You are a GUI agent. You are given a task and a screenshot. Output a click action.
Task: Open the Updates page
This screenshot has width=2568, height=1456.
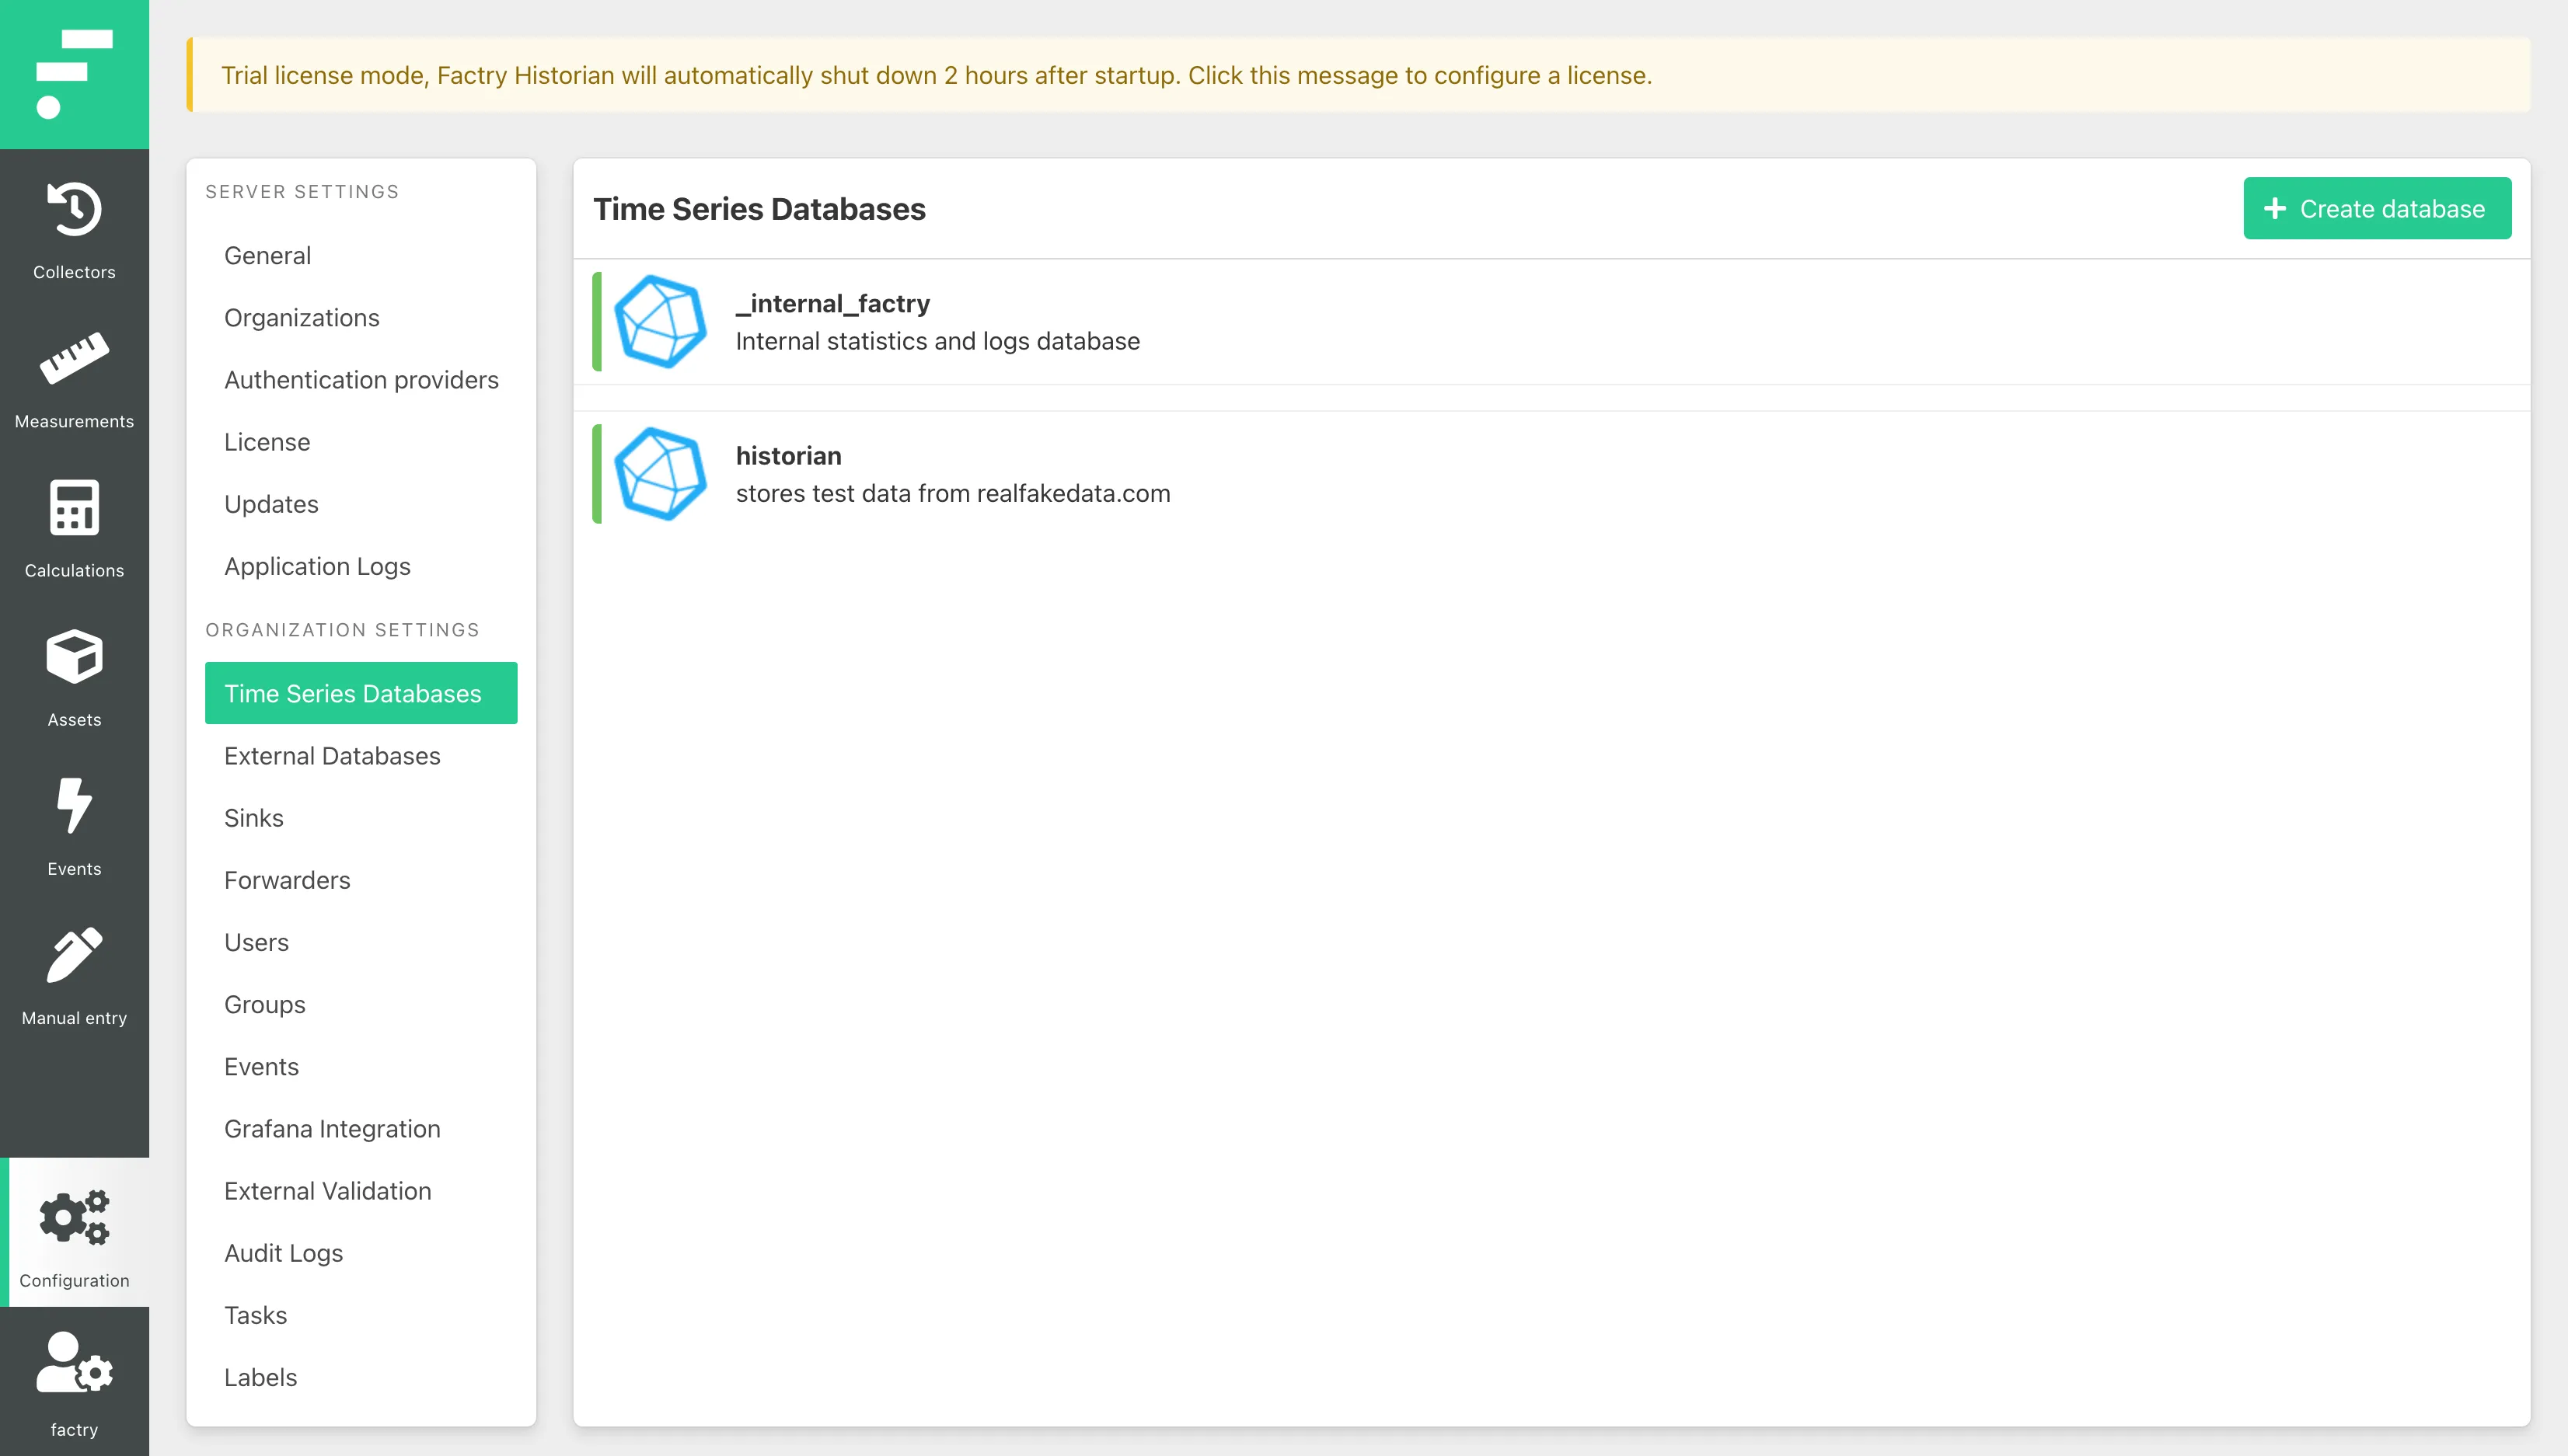361,503
